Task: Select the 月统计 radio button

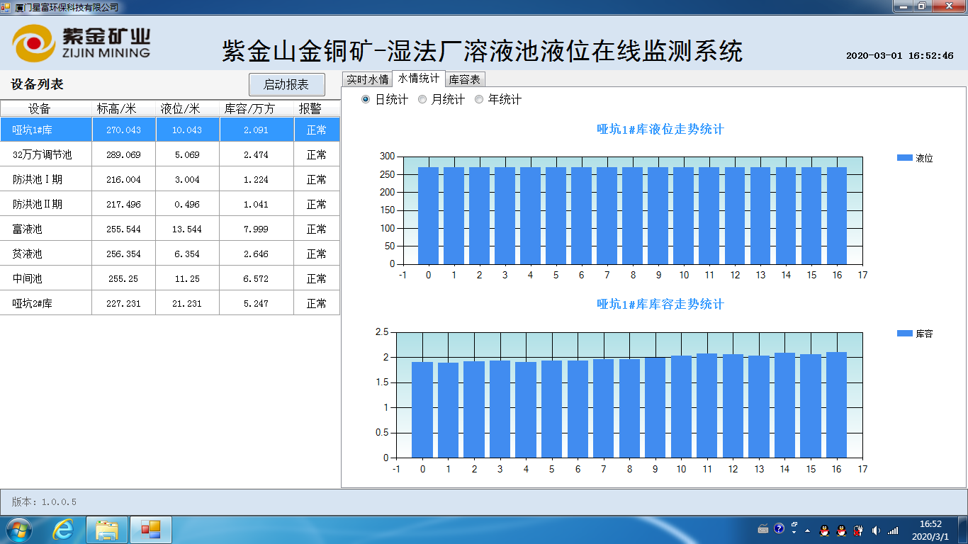Action: click(x=422, y=100)
